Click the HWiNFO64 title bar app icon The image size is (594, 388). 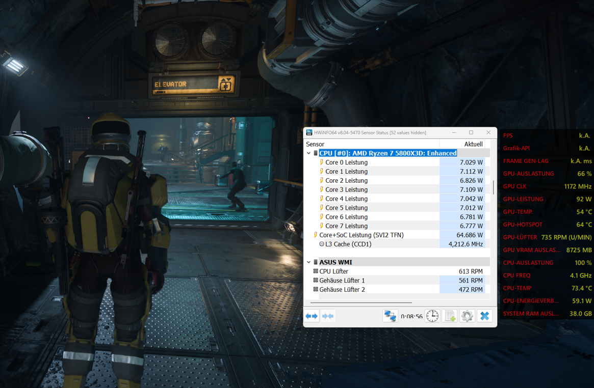[x=309, y=132]
